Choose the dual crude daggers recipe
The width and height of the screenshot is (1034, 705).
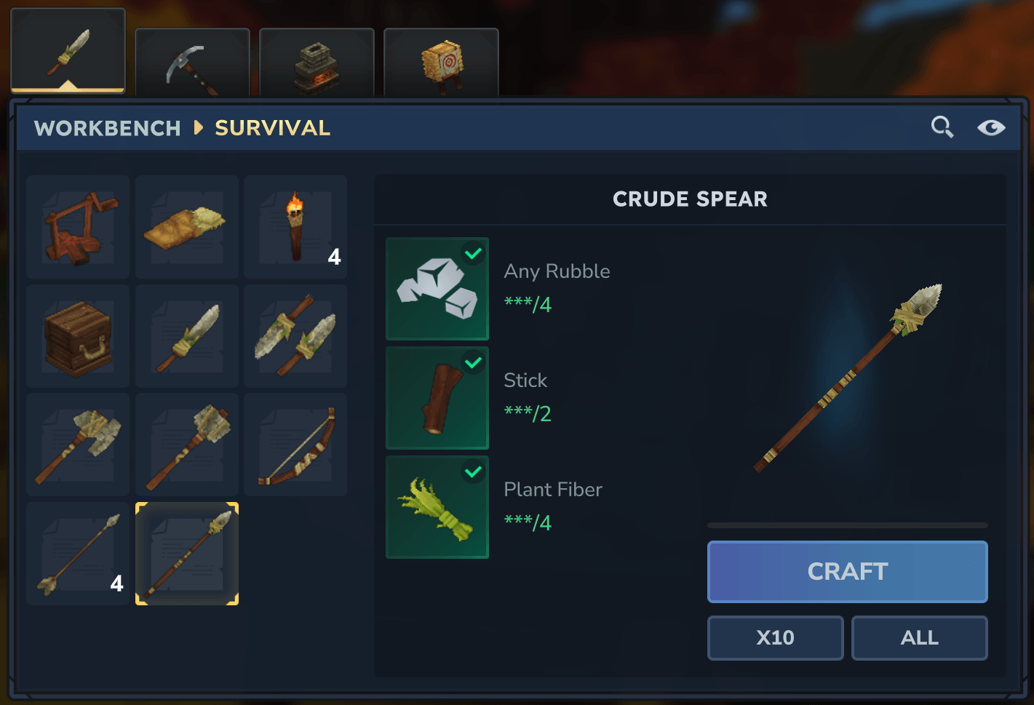point(295,336)
